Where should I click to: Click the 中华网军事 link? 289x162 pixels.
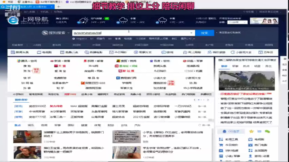click(x=37, y=112)
